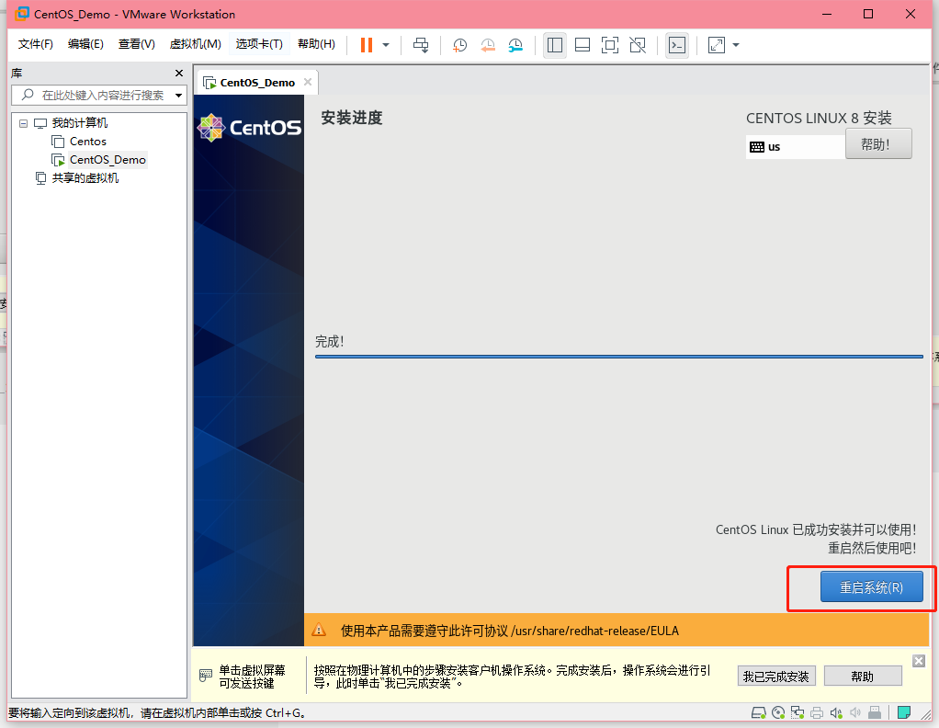Viewport: 939px width, 728px height.
Task: Take a snapshot of this virtual machine
Action: tap(460, 45)
